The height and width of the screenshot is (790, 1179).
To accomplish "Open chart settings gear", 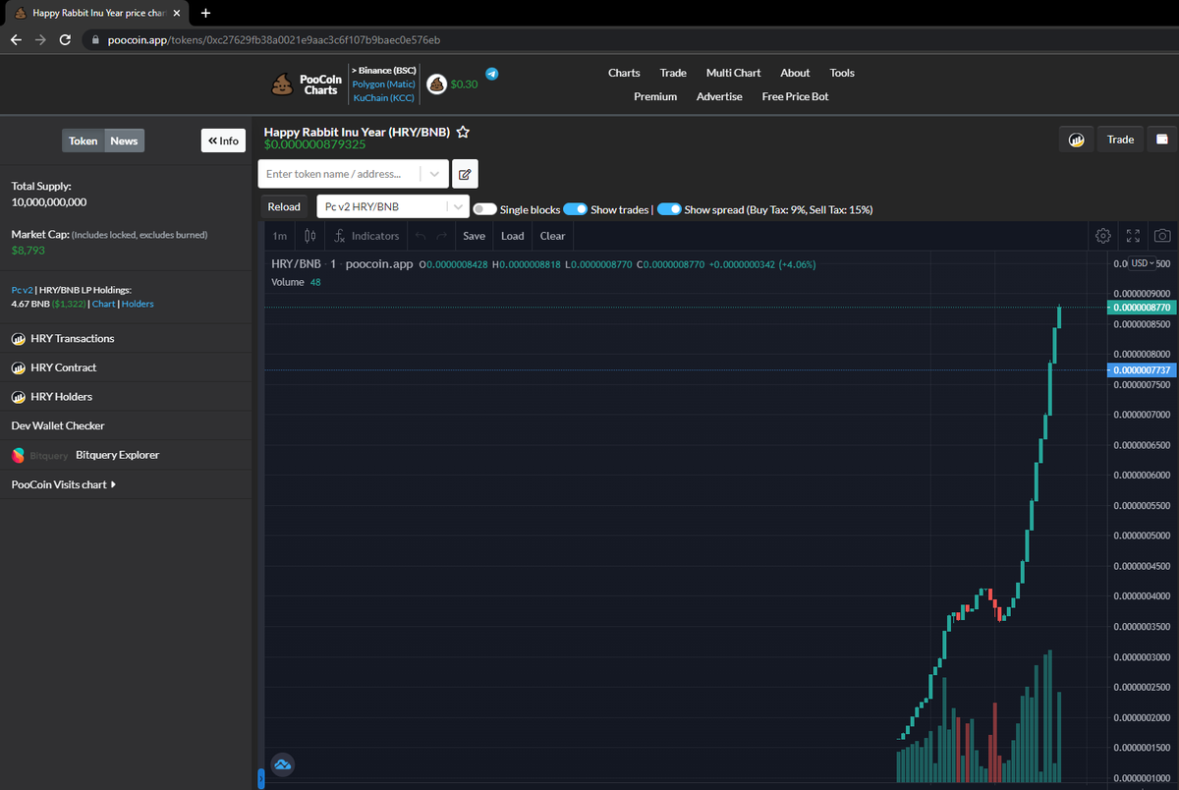I will (x=1103, y=236).
